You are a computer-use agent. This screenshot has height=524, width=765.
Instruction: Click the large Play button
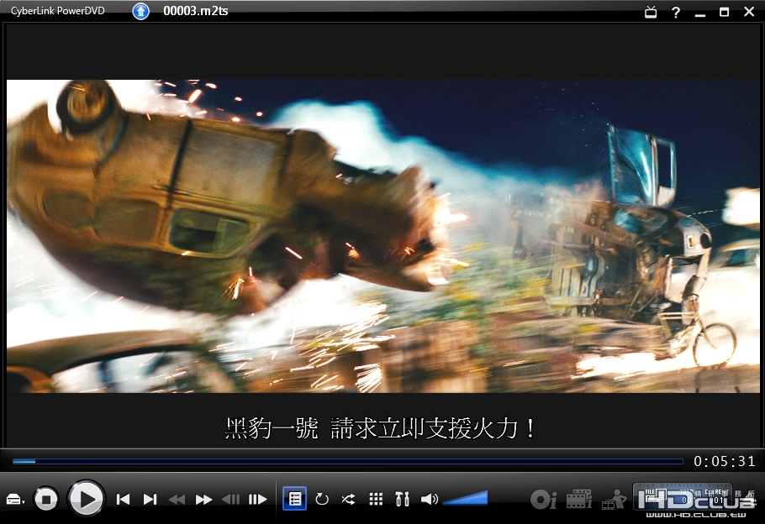click(87, 499)
